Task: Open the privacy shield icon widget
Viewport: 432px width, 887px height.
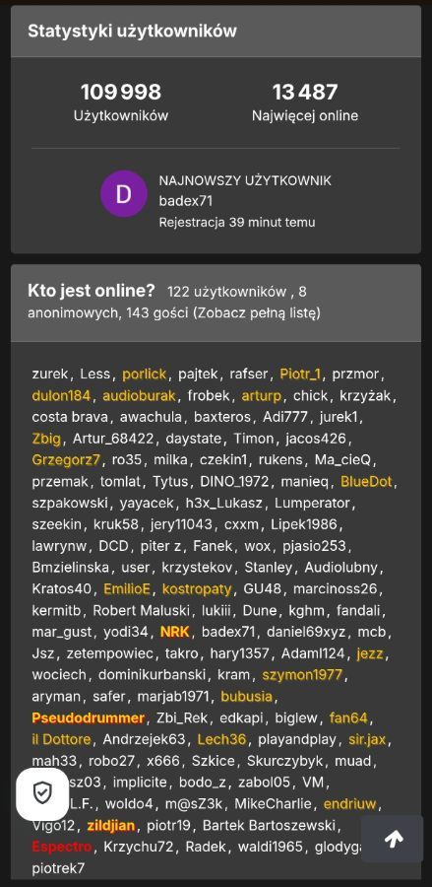Action: pos(42,793)
